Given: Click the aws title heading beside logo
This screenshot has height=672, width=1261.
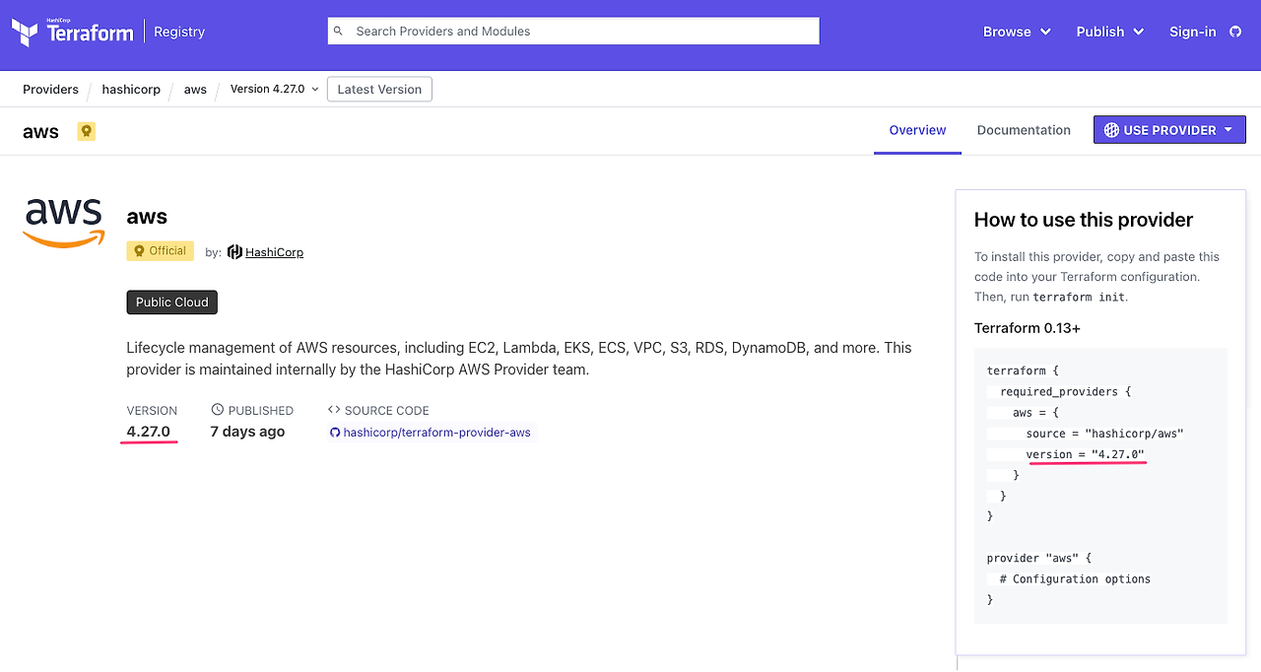Looking at the screenshot, I should pyautogui.click(x=147, y=217).
